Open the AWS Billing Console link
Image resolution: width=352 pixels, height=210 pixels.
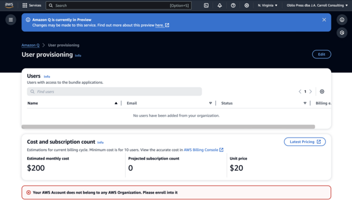coord(201,149)
